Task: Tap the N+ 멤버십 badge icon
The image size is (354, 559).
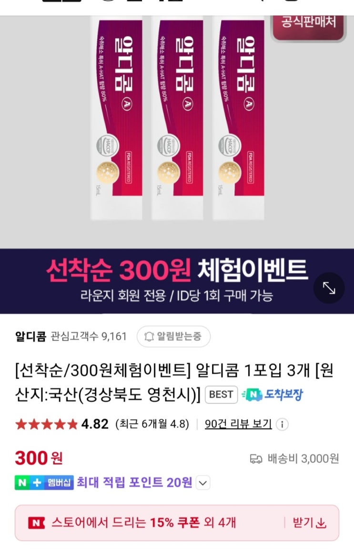Action: 44,483
